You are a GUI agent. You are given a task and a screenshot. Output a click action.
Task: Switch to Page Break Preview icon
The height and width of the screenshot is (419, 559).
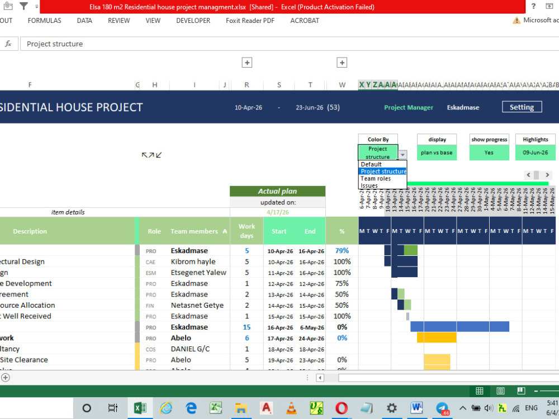(x=521, y=391)
